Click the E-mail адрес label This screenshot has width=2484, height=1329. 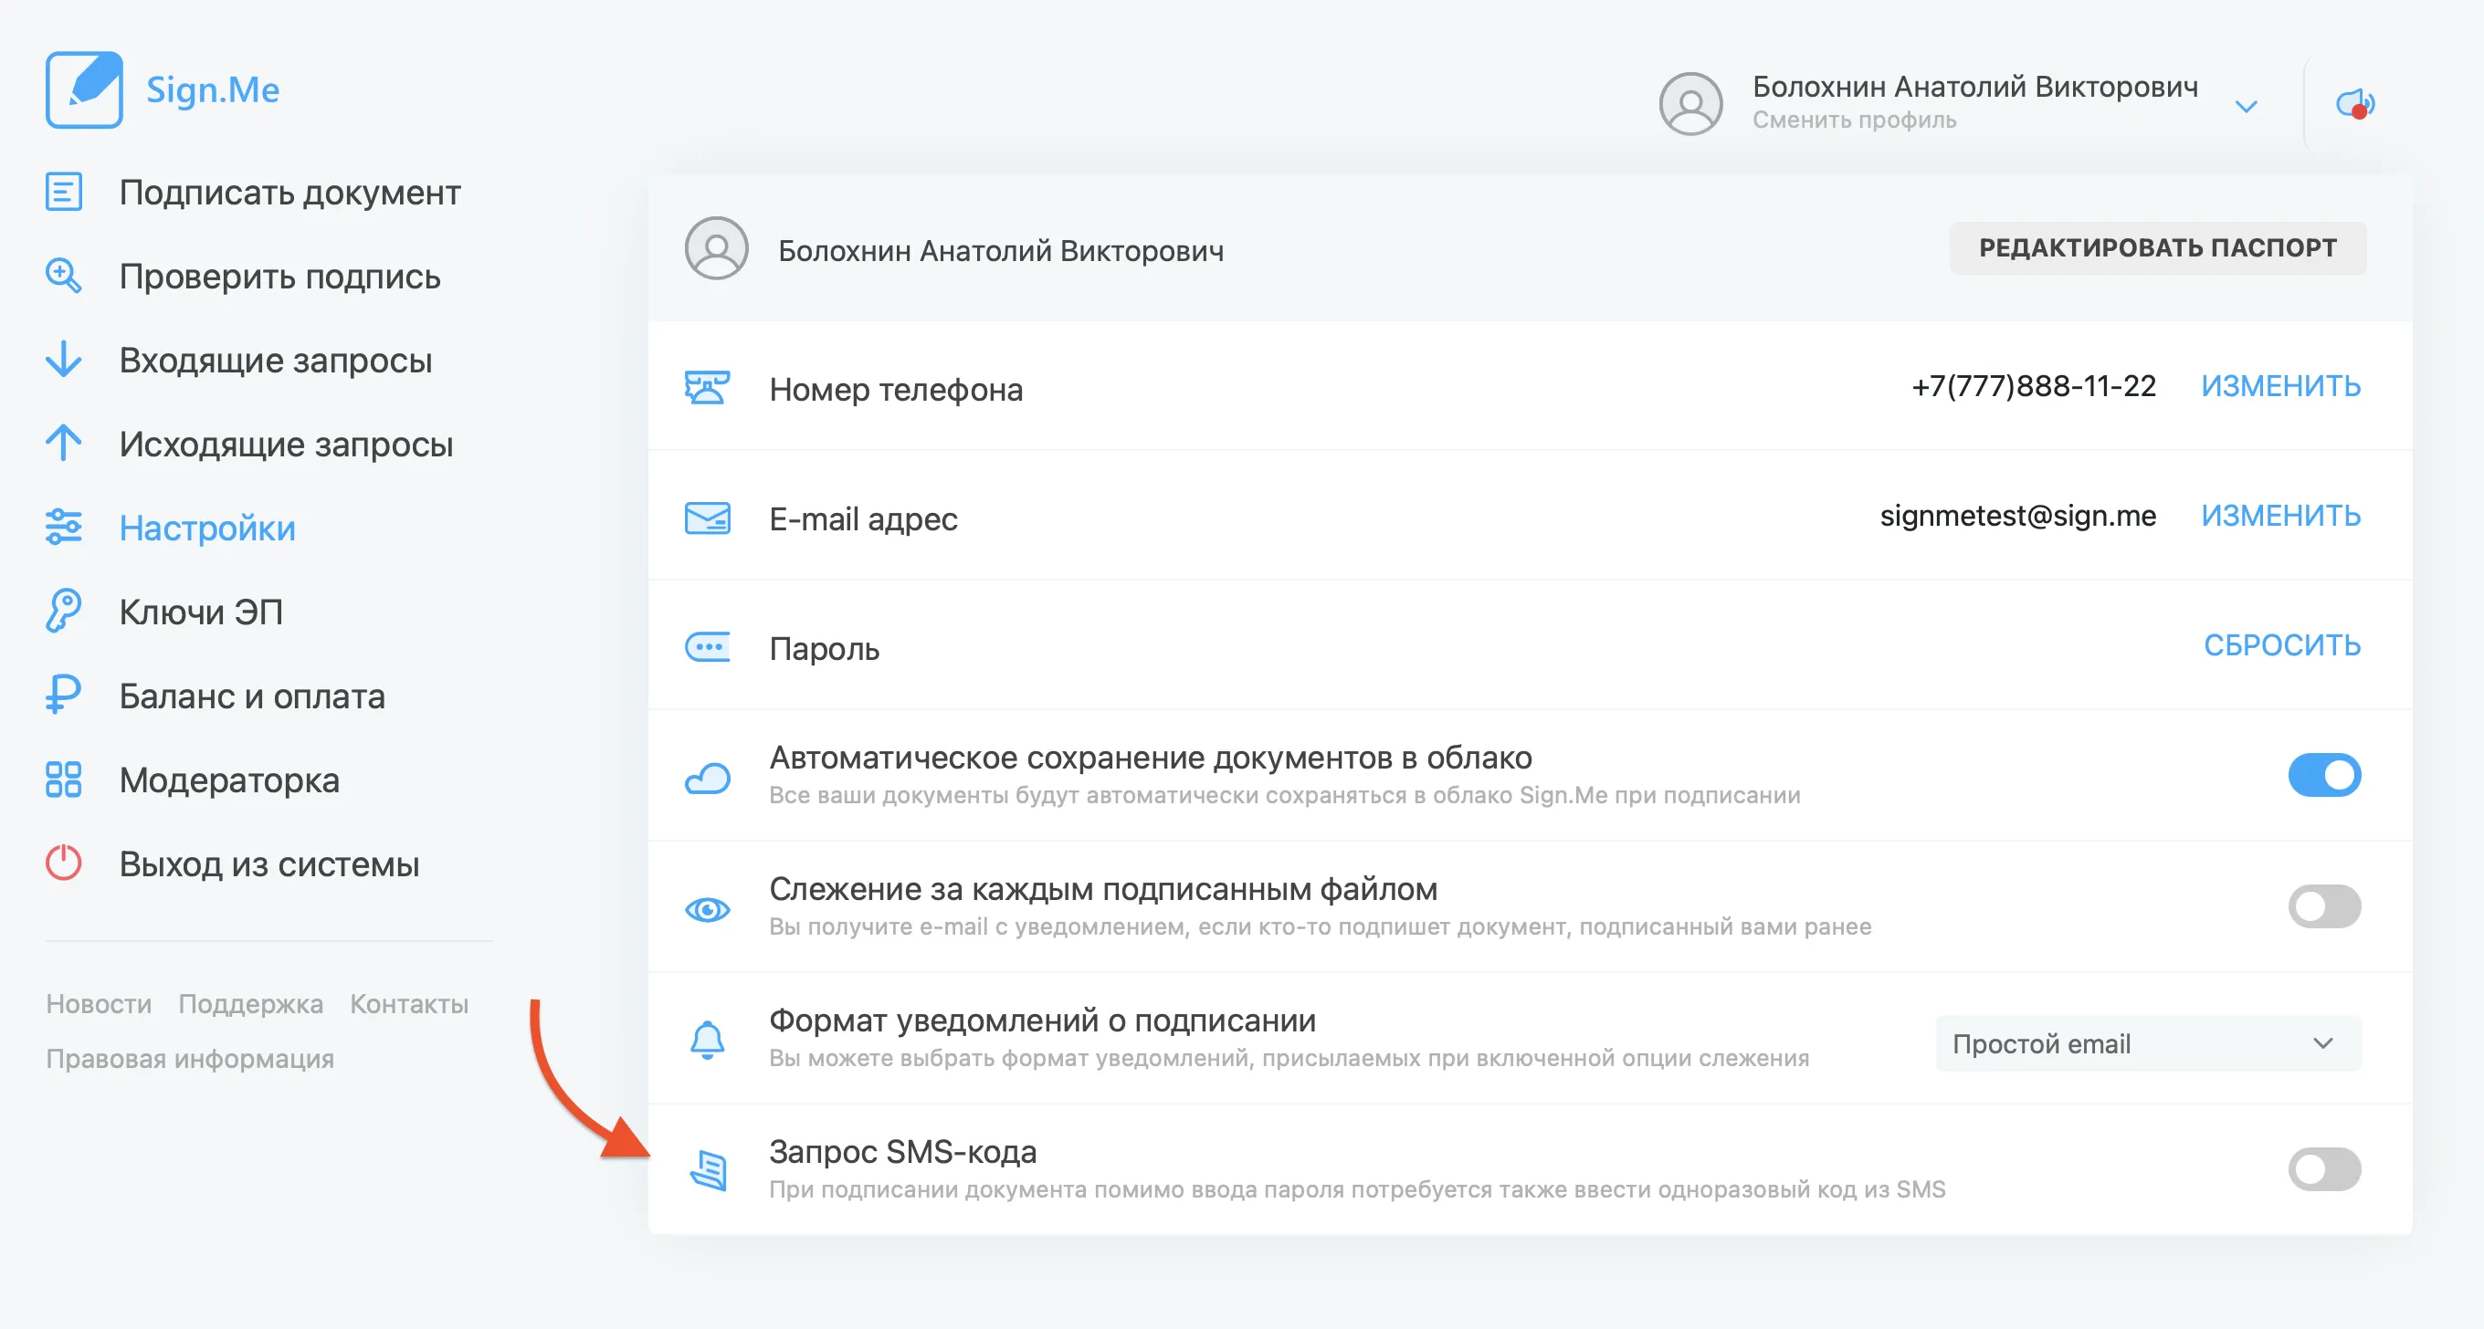click(863, 518)
